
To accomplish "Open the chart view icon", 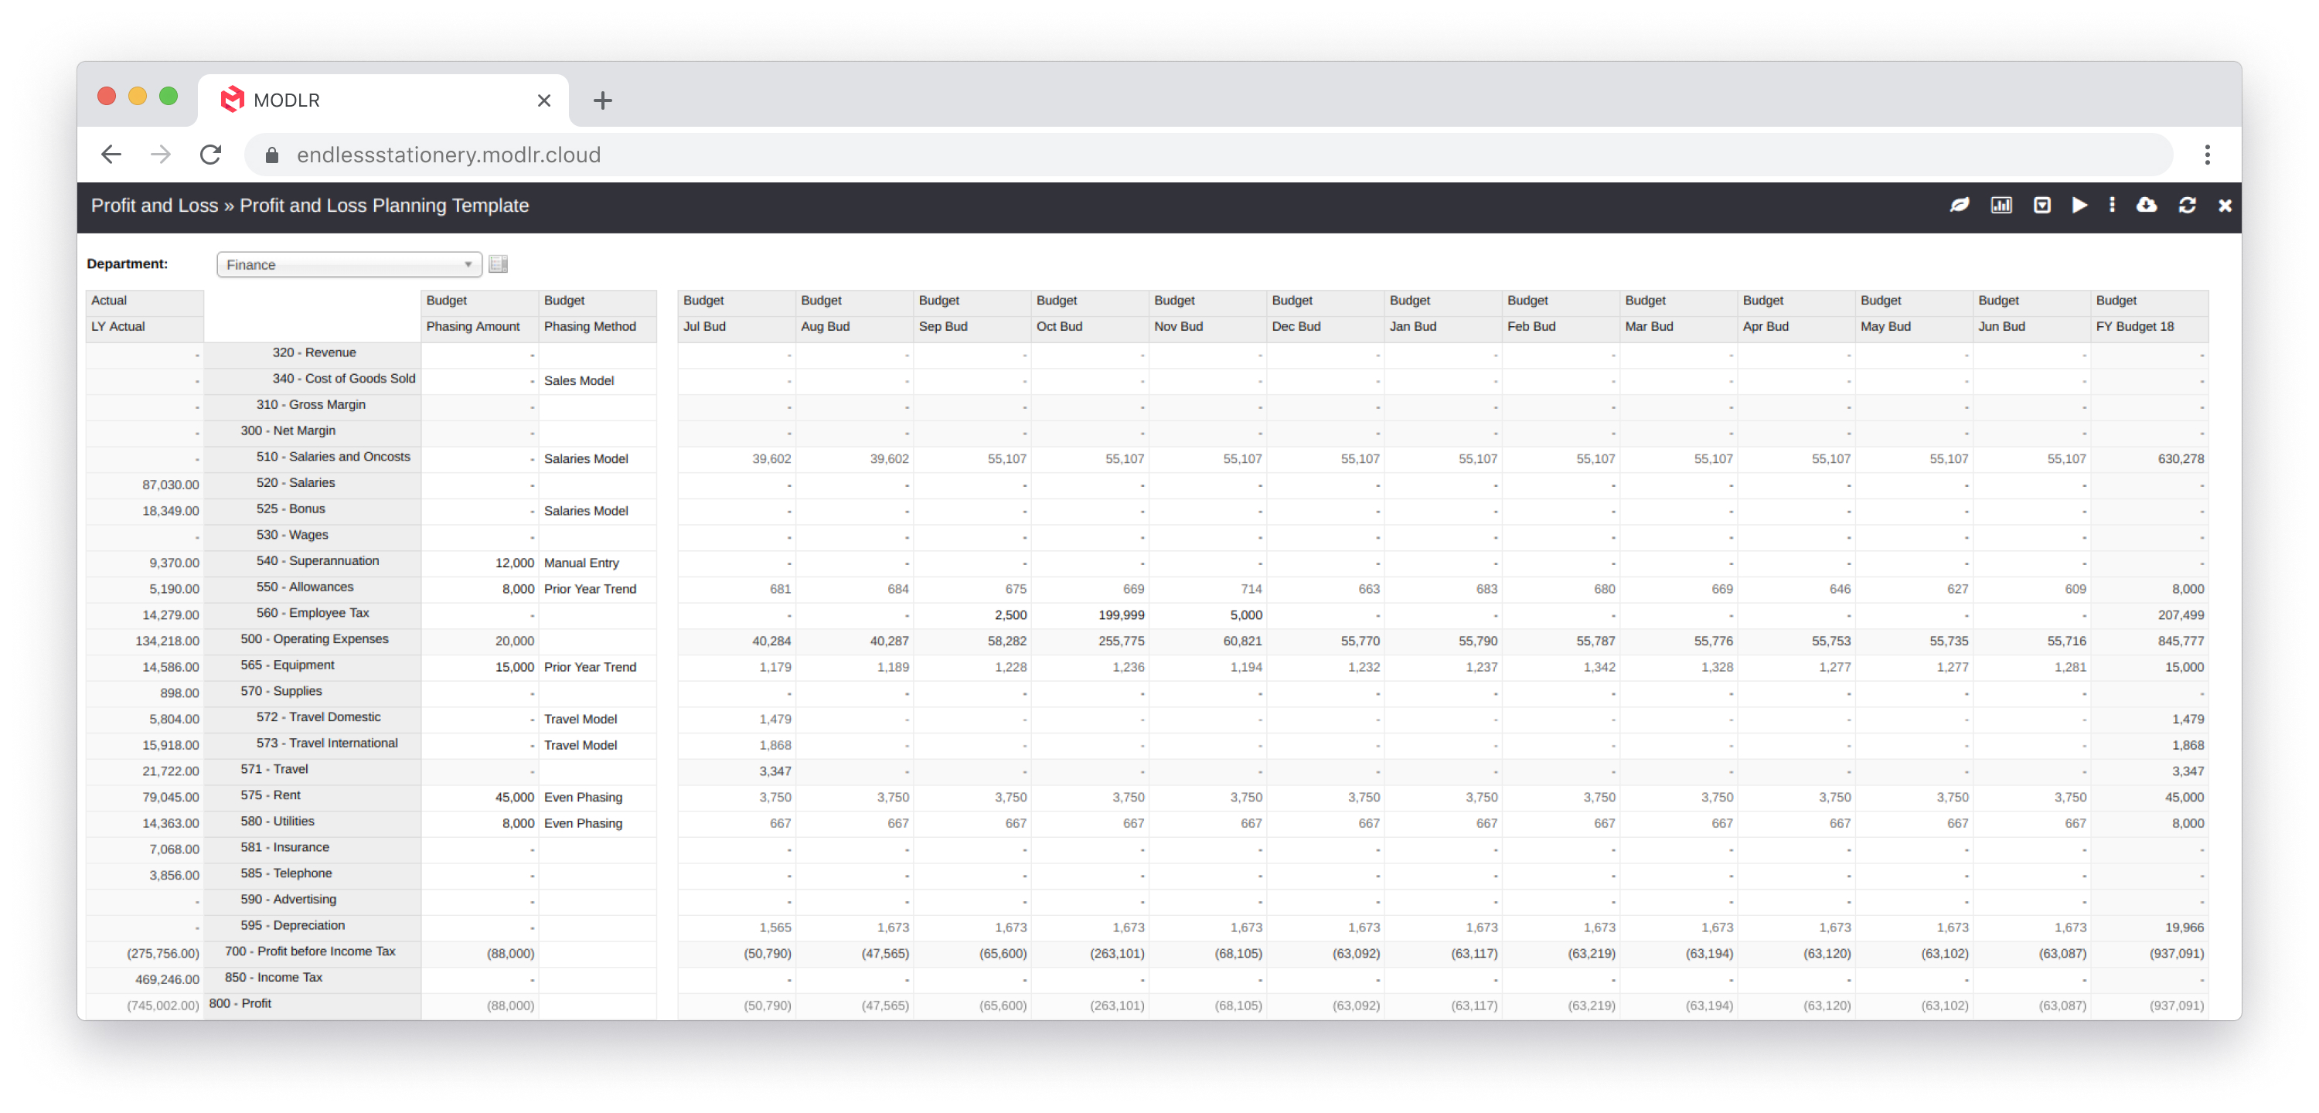I will (x=2001, y=206).
